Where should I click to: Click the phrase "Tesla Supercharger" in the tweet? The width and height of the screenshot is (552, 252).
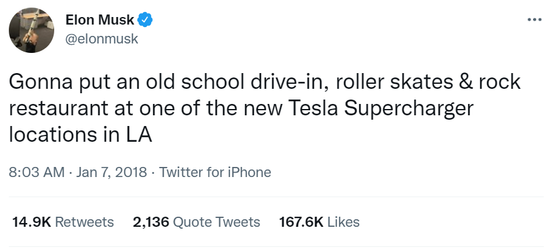pos(385,109)
